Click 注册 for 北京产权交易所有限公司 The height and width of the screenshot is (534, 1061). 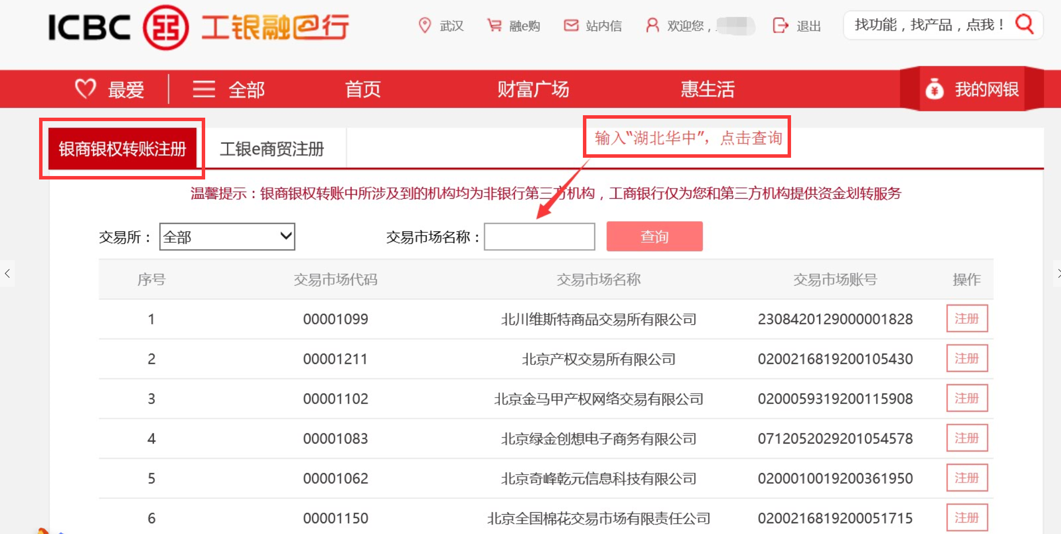[967, 358]
